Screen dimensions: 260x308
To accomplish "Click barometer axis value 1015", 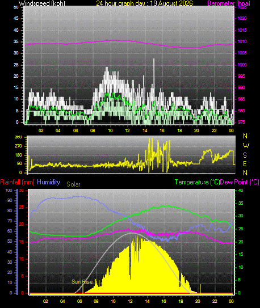I will click(x=242, y=30).
